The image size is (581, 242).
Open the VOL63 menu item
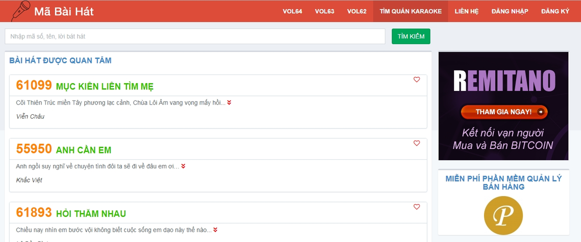click(324, 11)
